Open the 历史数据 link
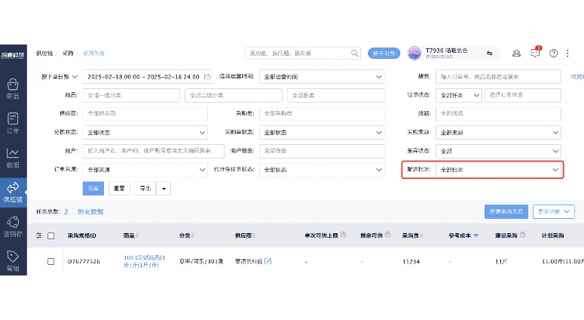Viewport: 584px width, 320px height. [90, 211]
